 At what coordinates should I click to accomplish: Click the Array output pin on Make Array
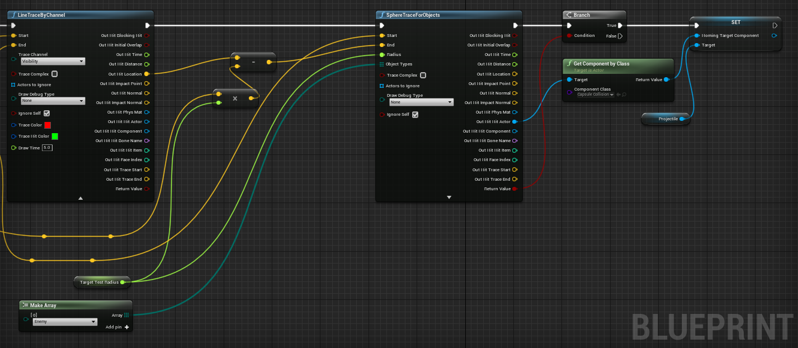click(127, 315)
